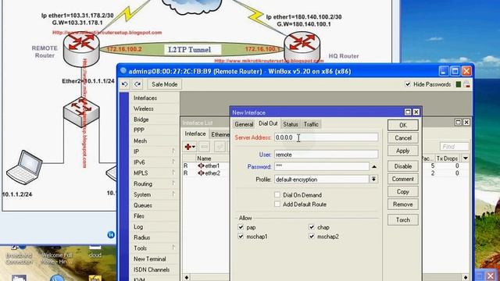Click the Remove button

pyautogui.click(x=403, y=205)
